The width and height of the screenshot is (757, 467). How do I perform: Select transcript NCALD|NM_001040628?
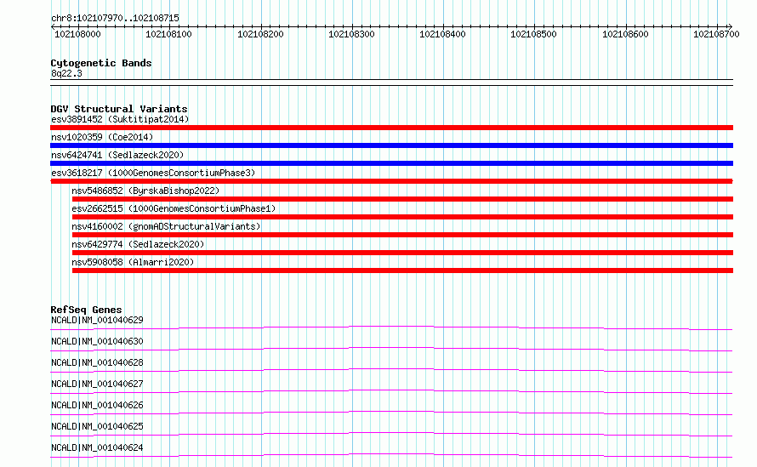97,362
